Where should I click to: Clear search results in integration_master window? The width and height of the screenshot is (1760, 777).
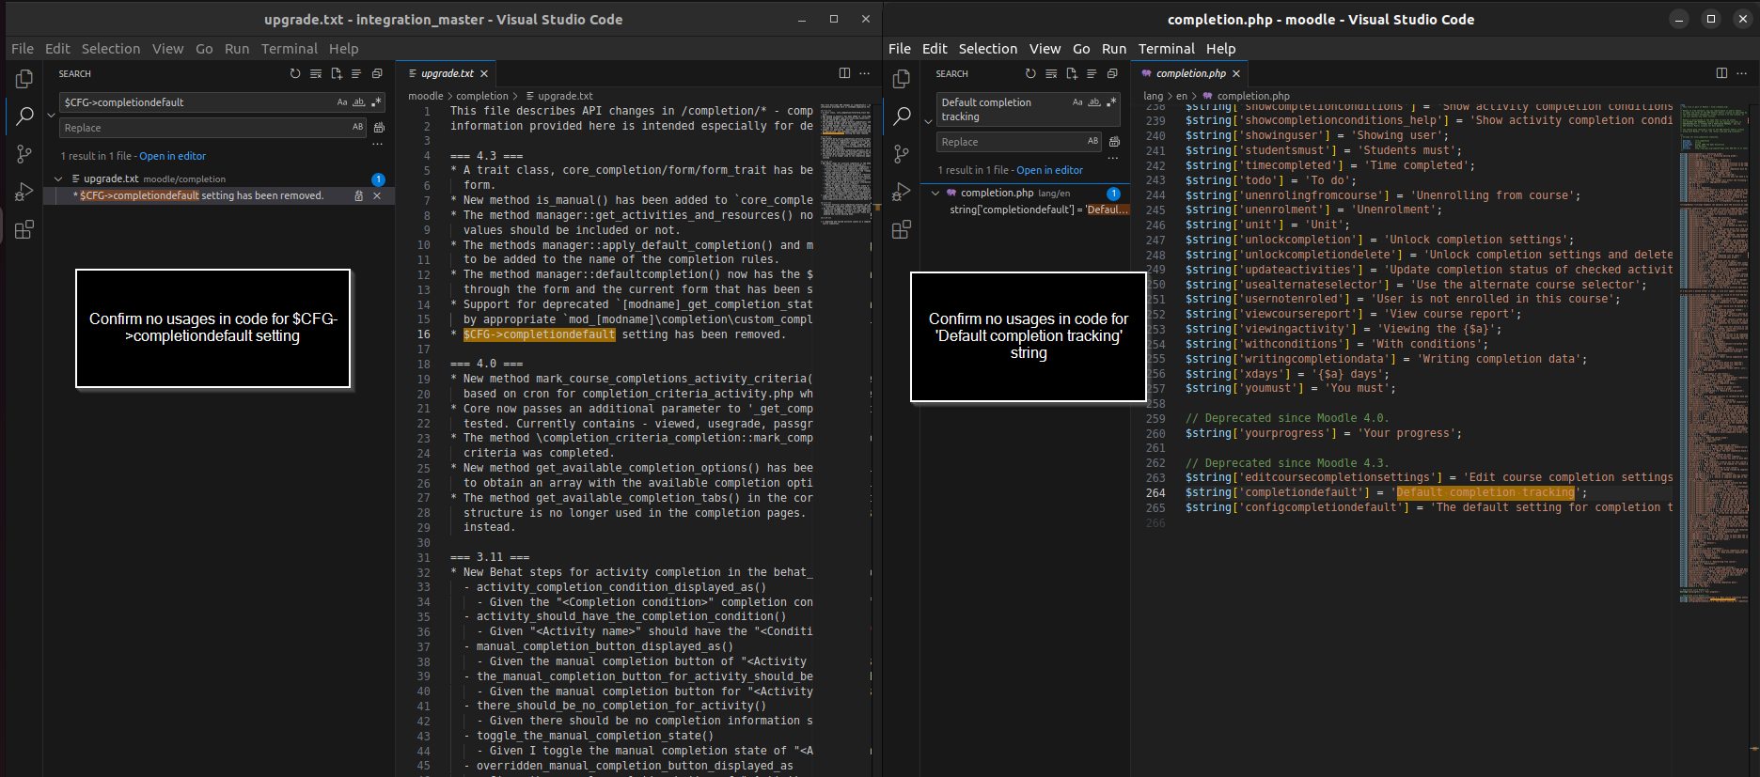(x=316, y=73)
